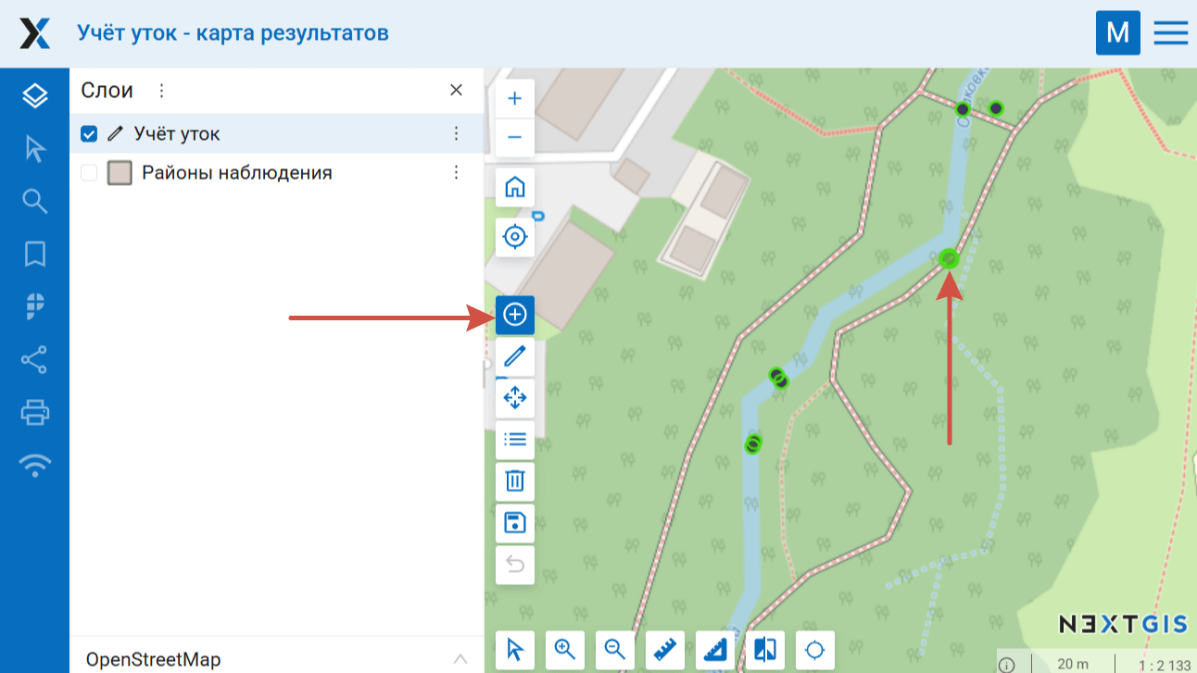Click the Районы наблюдения layer color swatch

click(120, 173)
